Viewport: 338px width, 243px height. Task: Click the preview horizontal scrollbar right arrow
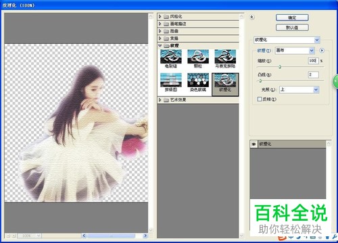tap(145, 236)
